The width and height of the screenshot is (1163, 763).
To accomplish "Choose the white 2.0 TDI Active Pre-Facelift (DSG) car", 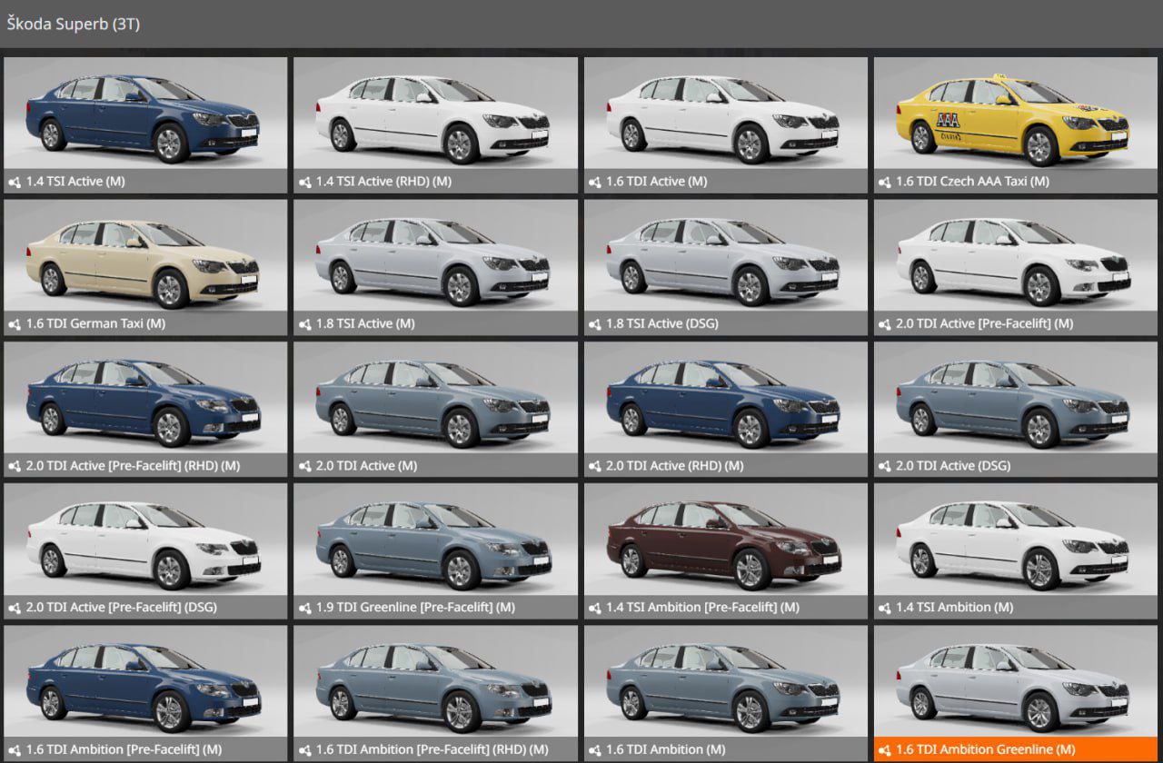I will click(x=144, y=541).
